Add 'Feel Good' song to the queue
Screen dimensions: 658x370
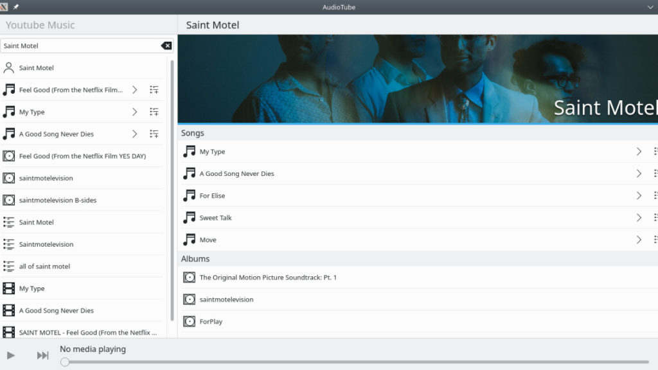click(154, 90)
